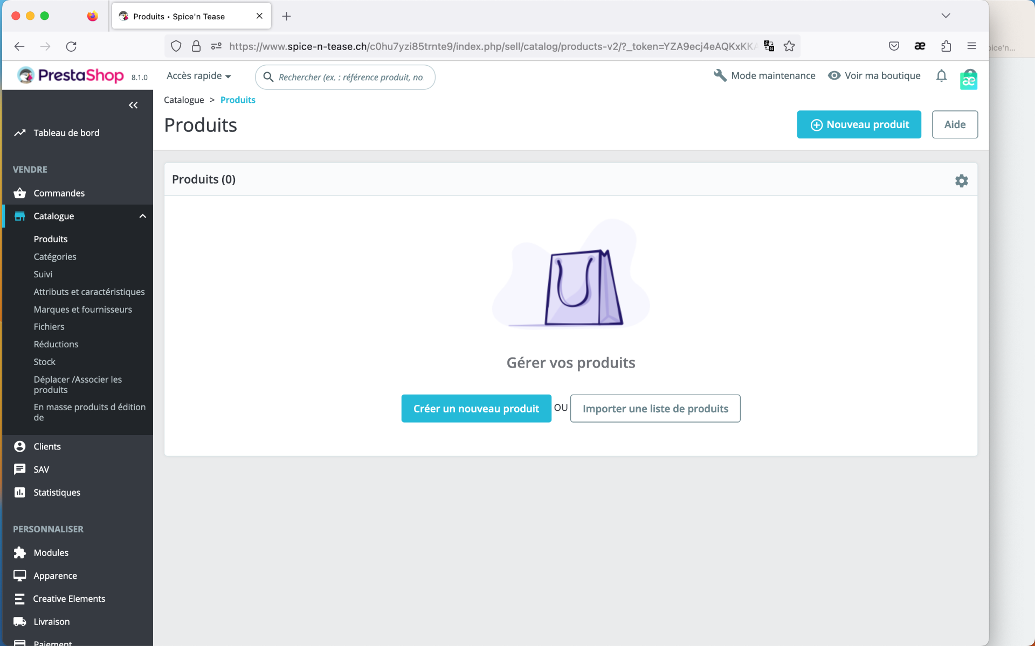Screen dimensions: 1035x646
Task: Click the product search input field
Action: pyautogui.click(x=350, y=77)
